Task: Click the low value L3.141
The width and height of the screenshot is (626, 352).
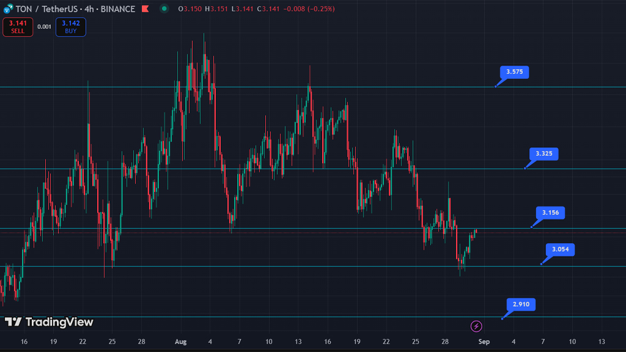Action: point(242,9)
